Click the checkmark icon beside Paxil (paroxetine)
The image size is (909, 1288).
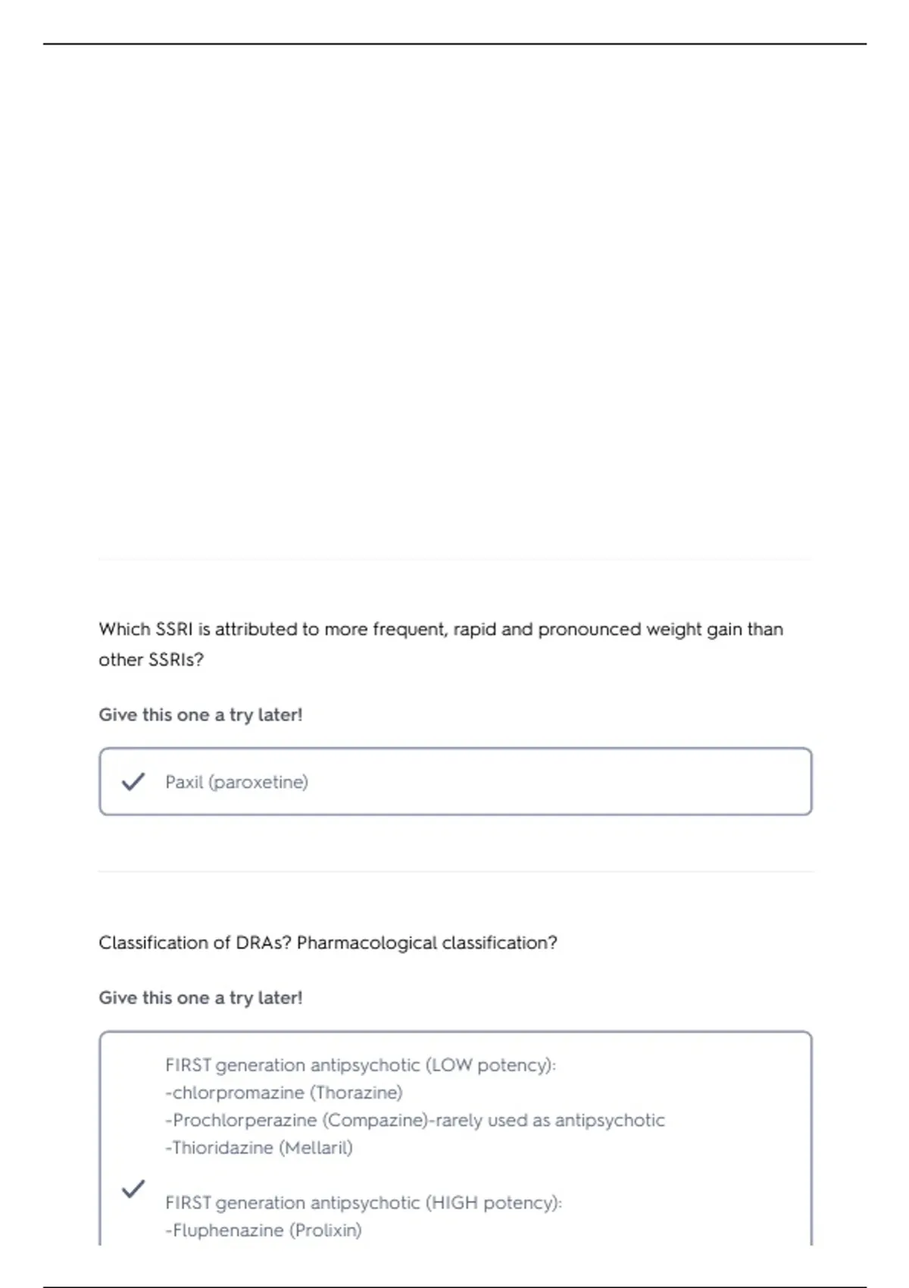(x=133, y=782)
